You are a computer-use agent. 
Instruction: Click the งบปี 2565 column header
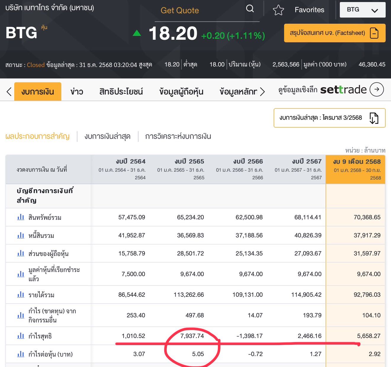(179, 169)
